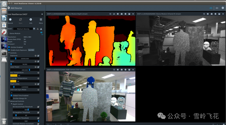Switch to the 3D view
The image size is (226, 125).
[x=217, y=8]
